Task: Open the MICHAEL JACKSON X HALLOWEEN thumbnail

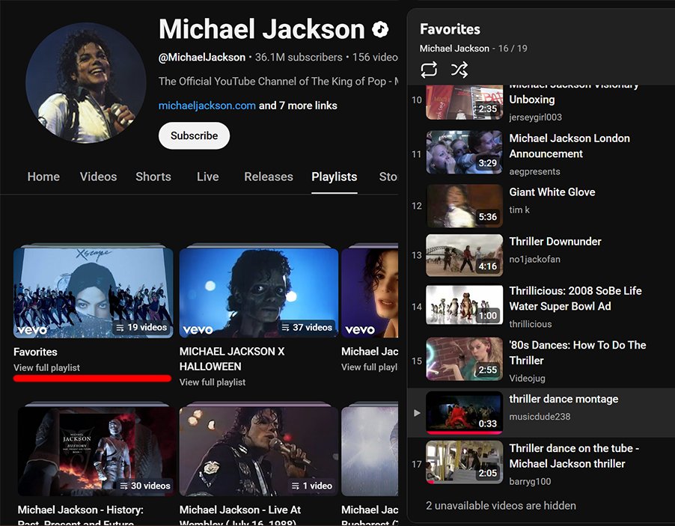Action: pyautogui.click(x=259, y=293)
